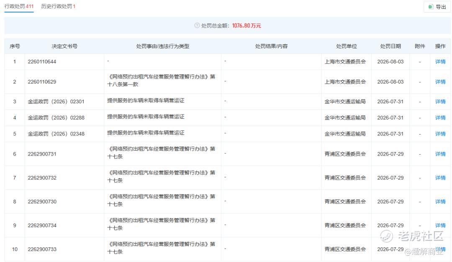Image resolution: width=452 pixels, height=262 pixels.
Task: Open 详情 for row 2260110644
Action: (x=440, y=61)
